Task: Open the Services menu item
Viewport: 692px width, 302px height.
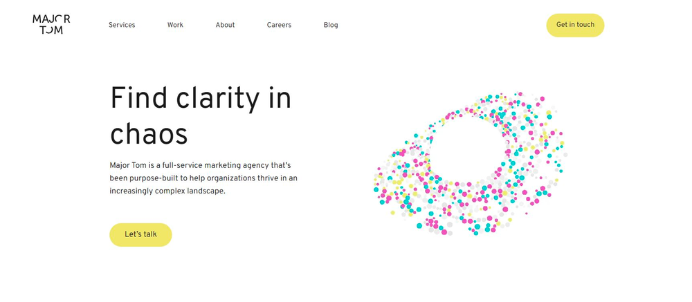Action: pyautogui.click(x=122, y=25)
